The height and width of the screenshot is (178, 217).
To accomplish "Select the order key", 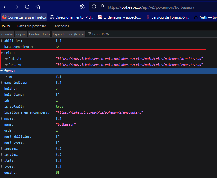I will click(9, 130).
